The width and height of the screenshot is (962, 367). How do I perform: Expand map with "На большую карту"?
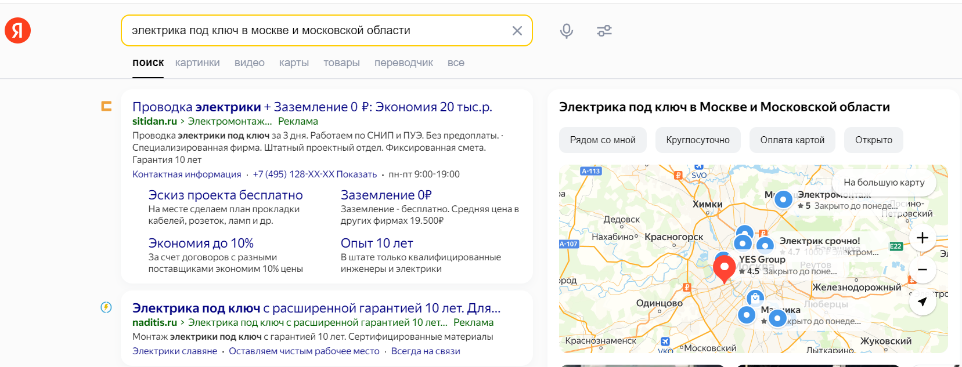[x=884, y=183]
